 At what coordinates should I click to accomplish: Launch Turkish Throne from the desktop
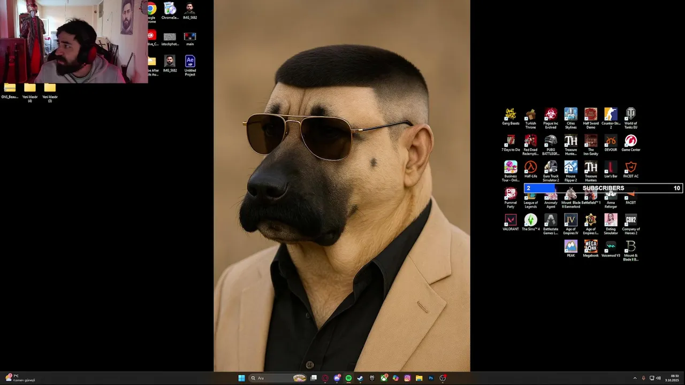tap(530, 118)
